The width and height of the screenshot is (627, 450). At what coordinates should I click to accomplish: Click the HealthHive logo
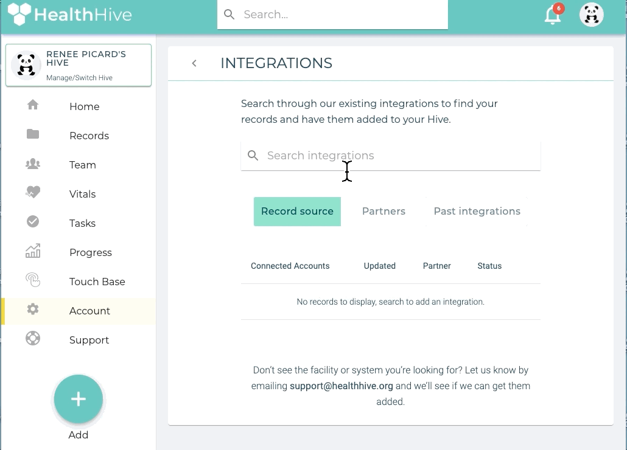coord(69,14)
